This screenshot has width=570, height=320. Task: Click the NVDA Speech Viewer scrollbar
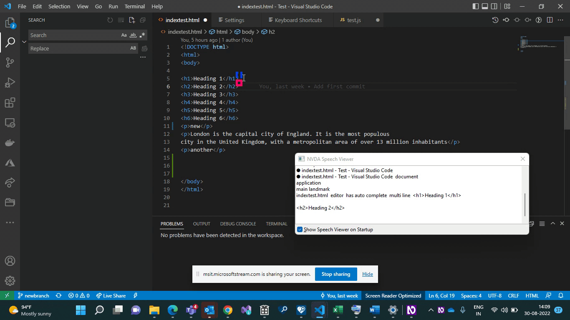tap(525, 205)
